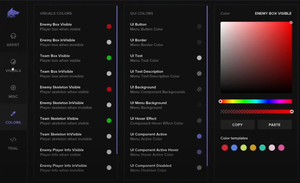Pick UI Text color dot

click(x=199, y=58)
